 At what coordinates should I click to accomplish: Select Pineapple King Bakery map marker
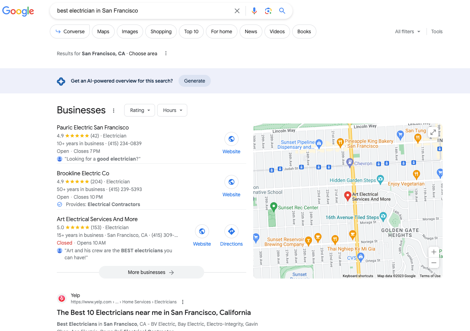(x=340, y=142)
